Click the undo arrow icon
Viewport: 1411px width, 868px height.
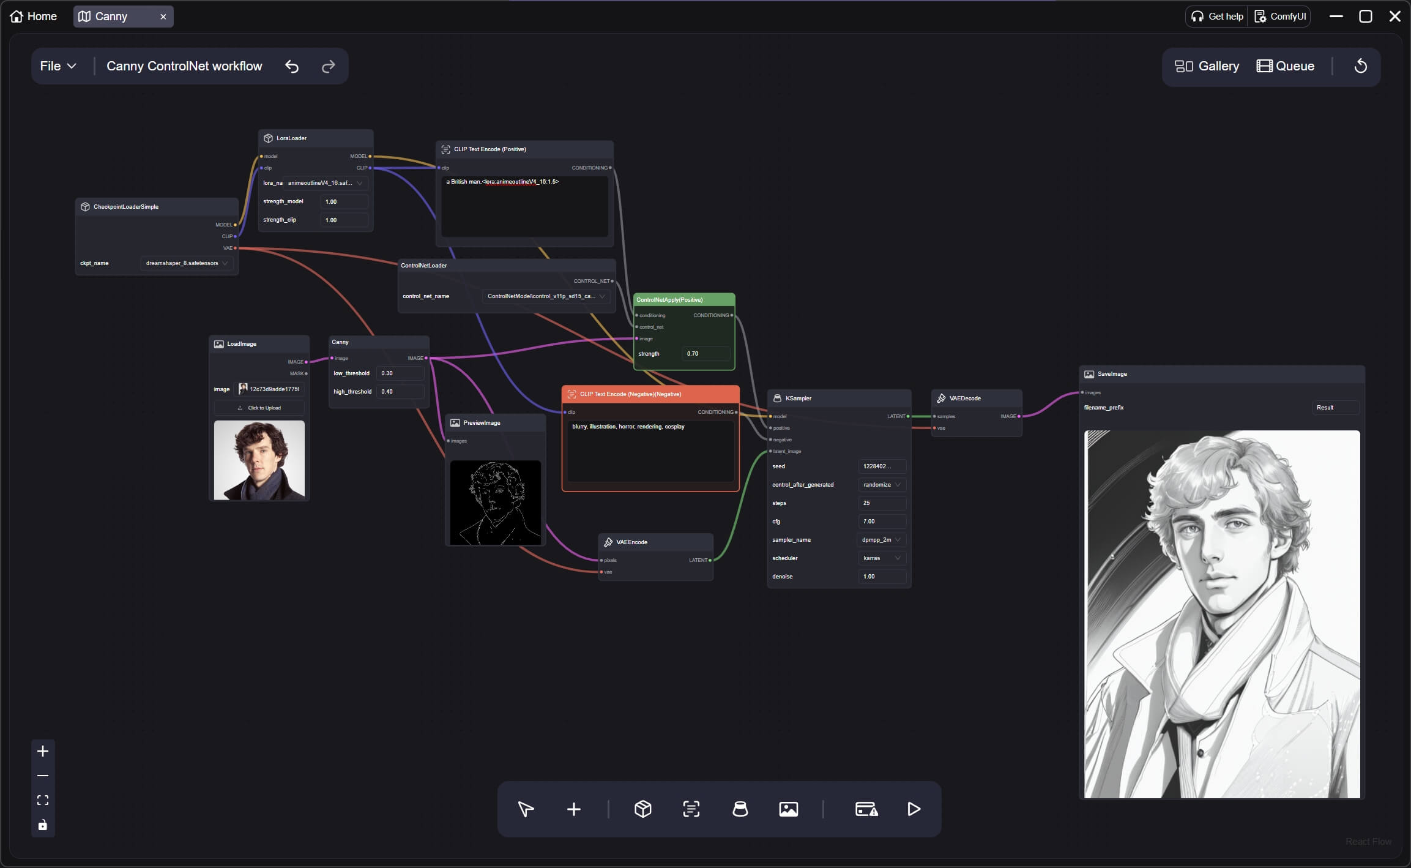292,66
